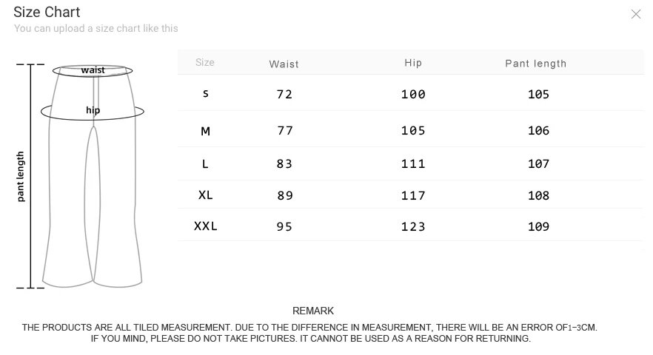This screenshot has height=355, width=653.
Task: Select the M size row label
Action: pyautogui.click(x=205, y=132)
